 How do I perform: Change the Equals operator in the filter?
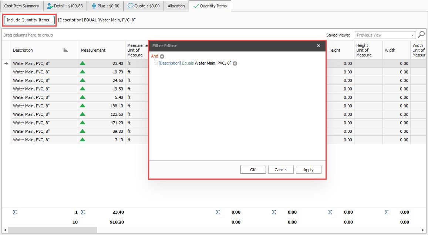188,63
